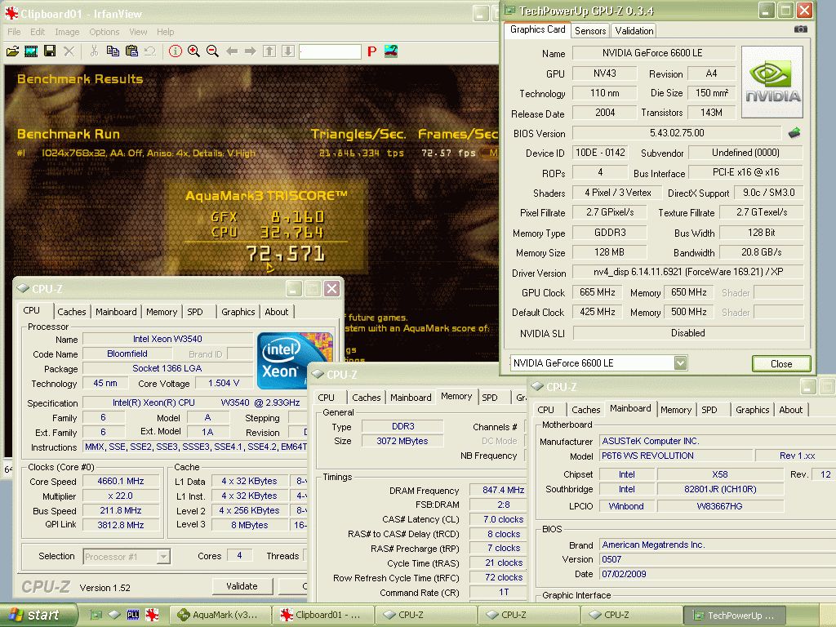Click the GPU-Z quick launch icon beside Start
836x627 pixels.
tap(96, 615)
